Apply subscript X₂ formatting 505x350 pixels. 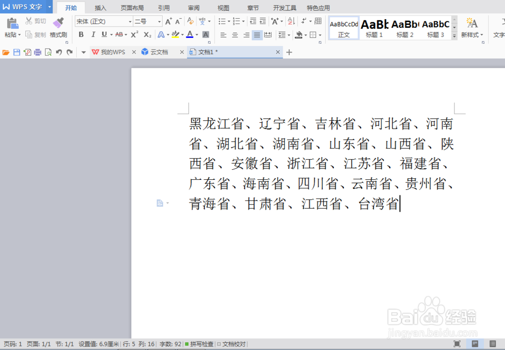coord(147,34)
